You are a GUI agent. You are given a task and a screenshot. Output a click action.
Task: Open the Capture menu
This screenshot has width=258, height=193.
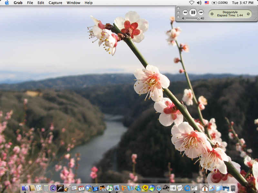point(55,3)
